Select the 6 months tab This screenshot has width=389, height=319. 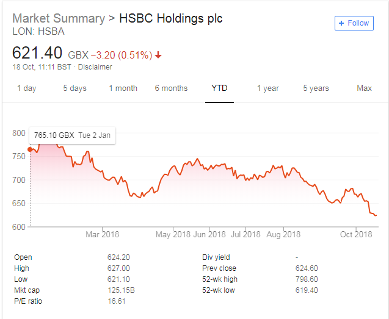point(171,88)
